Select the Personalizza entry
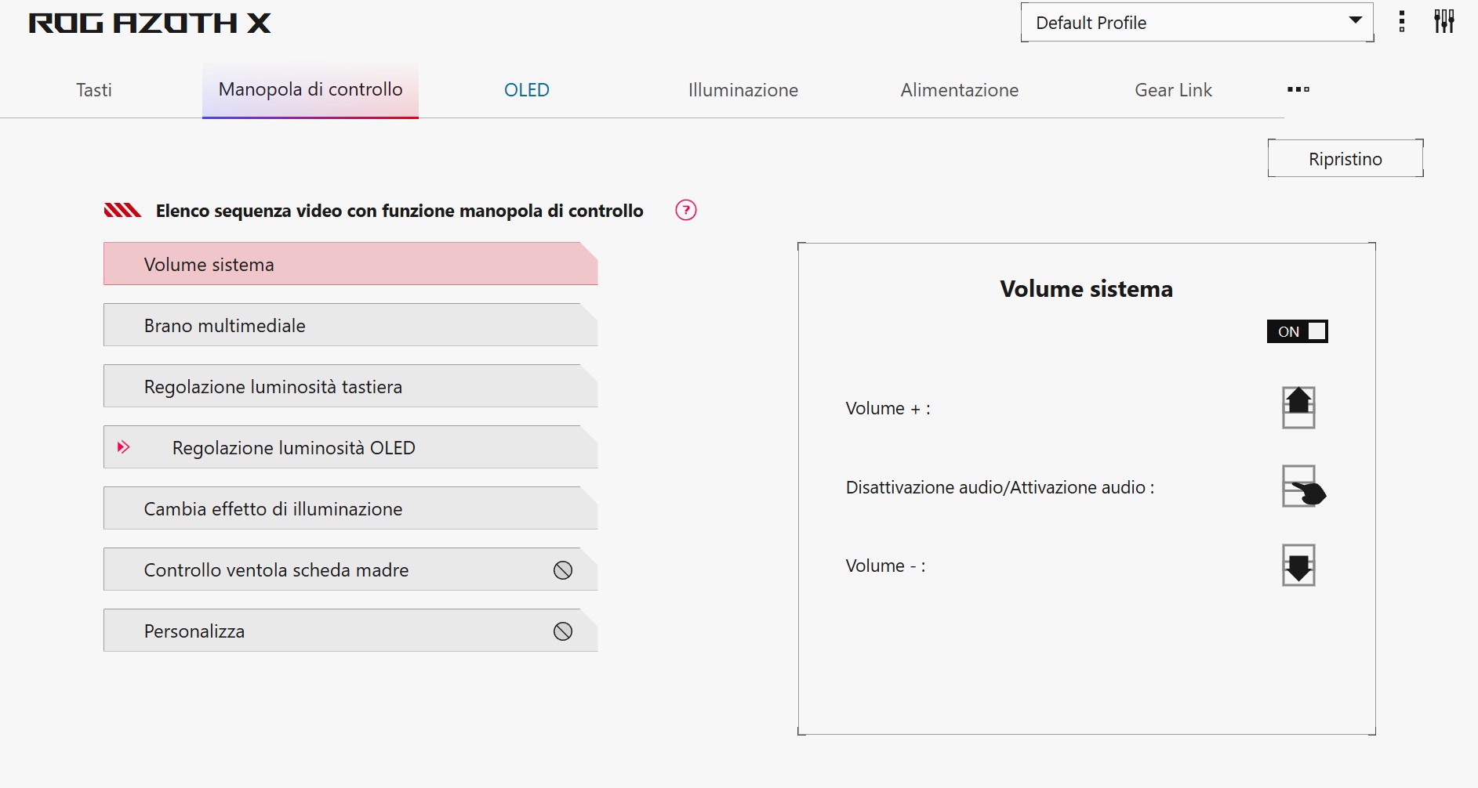1478x788 pixels. tap(350, 631)
